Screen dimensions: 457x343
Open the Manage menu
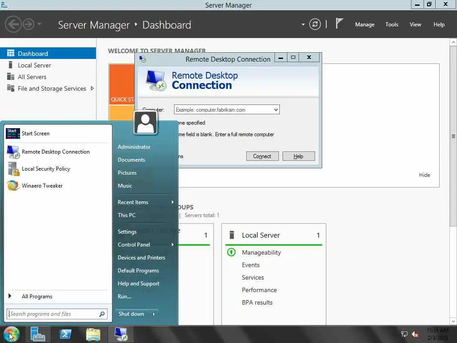point(365,25)
